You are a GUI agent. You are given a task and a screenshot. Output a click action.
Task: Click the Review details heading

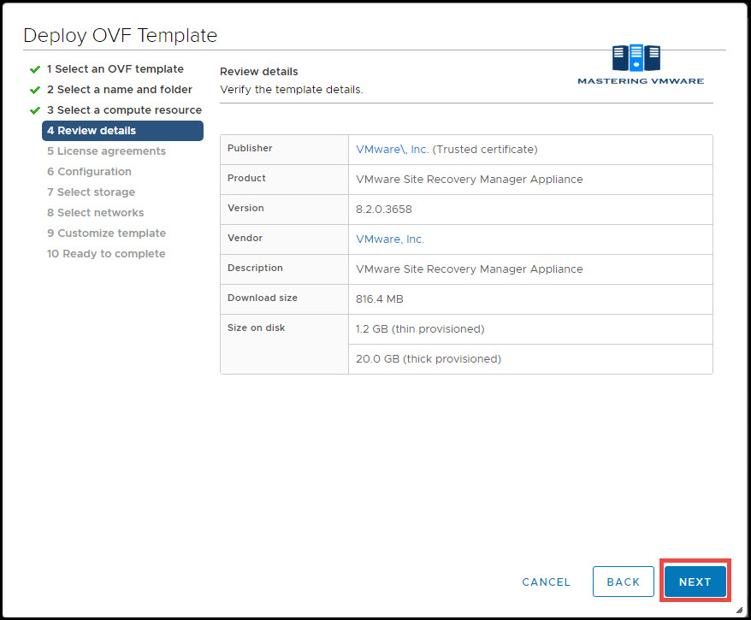coord(258,72)
